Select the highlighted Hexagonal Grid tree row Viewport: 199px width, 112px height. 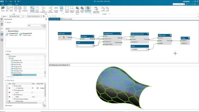tap(24, 75)
